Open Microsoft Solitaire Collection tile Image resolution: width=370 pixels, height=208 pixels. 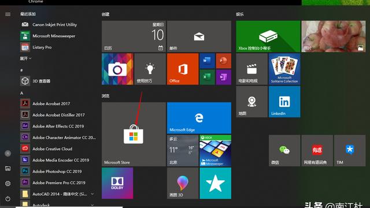point(284,69)
